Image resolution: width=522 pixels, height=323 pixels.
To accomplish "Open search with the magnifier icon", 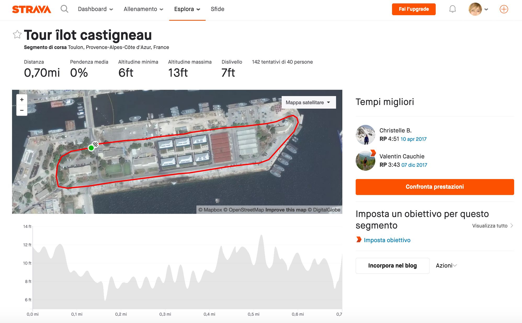I will coord(64,9).
